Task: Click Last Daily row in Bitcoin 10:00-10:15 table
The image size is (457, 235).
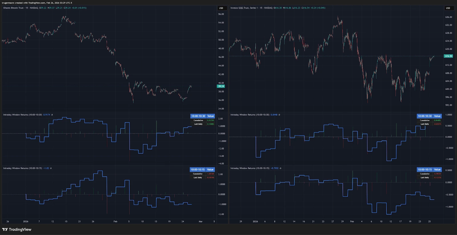Action: 198,178
